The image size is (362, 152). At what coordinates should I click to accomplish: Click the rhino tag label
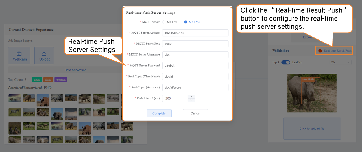pyautogui.click(x=48, y=80)
